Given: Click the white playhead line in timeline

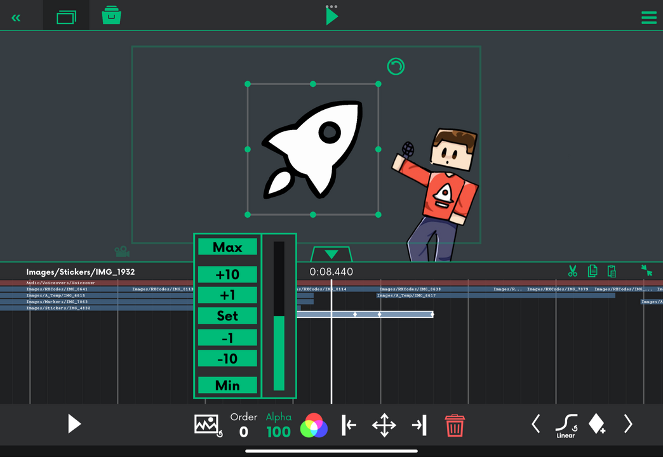Looking at the screenshot, I should 331,341.
